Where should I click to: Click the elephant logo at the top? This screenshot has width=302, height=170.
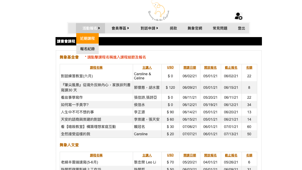point(159,10)
